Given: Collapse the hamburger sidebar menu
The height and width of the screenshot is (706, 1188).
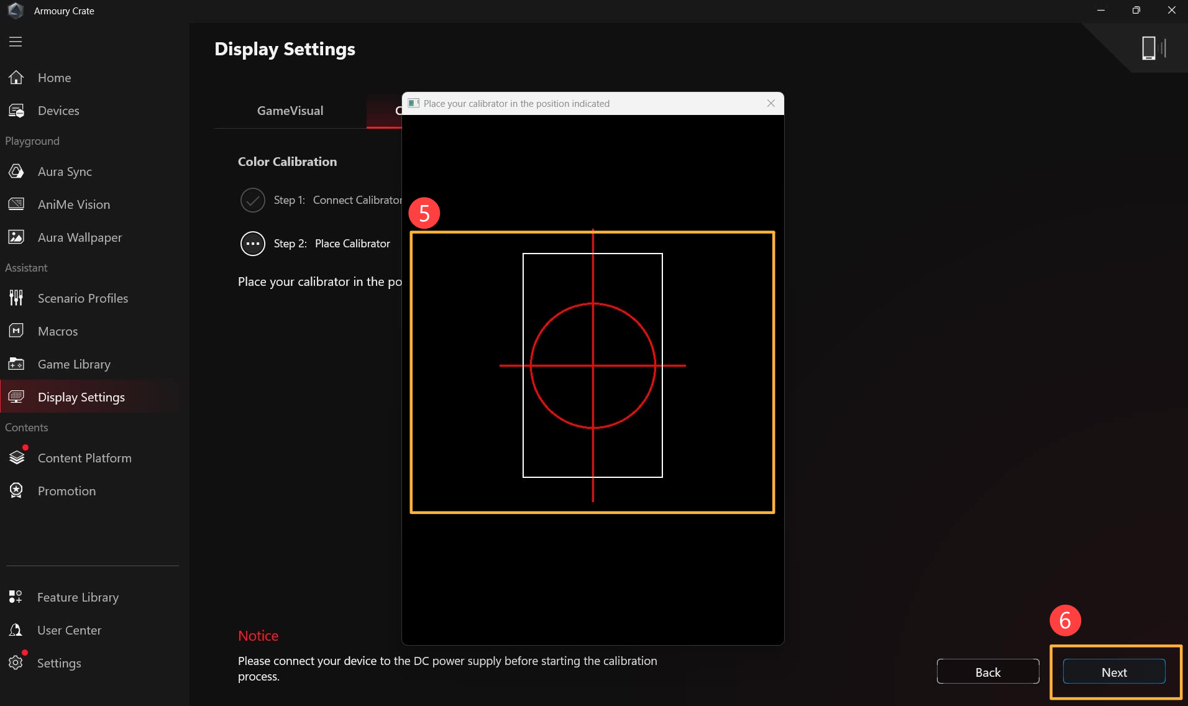Looking at the screenshot, I should pos(16,42).
